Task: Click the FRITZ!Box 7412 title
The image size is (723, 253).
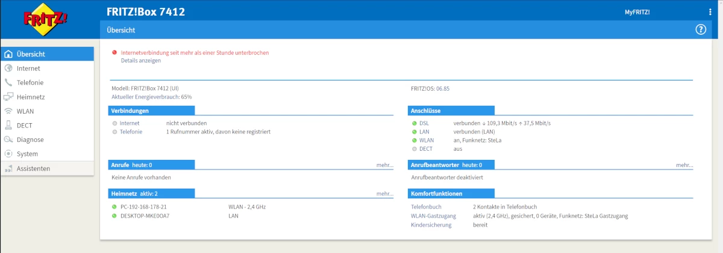Action: pos(146,12)
